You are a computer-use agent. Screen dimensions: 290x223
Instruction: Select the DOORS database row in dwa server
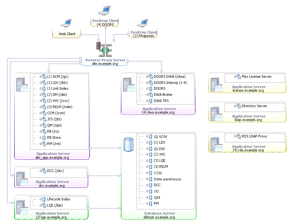[x=156, y=88]
